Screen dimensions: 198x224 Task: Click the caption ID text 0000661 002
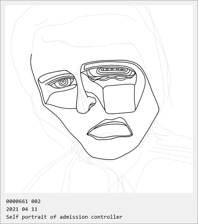tap(23, 202)
